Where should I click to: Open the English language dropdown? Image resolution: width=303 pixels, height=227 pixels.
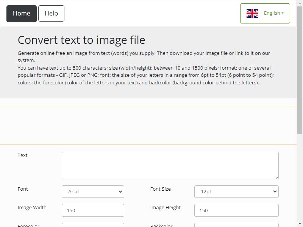click(265, 13)
